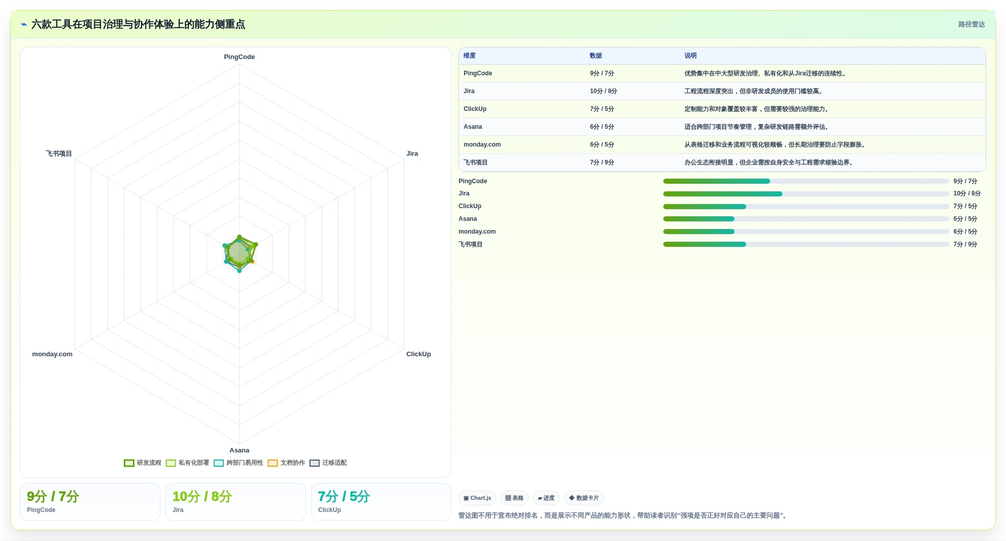Toggle the 文档协作 legend dataset
This screenshot has height=541, width=1006.
(x=286, y=463)
